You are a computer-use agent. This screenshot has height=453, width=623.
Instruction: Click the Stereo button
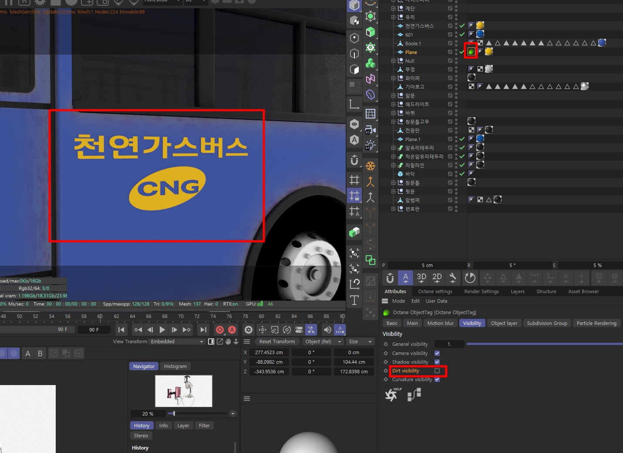pos(141,436)
